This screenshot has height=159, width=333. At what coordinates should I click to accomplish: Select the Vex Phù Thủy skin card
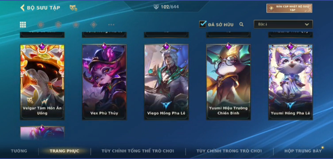click(104, 82)
